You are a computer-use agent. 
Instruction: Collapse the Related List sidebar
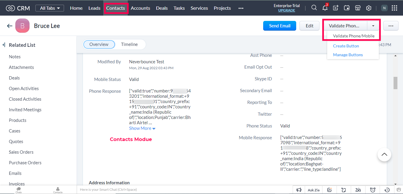click(x=4, y=45)
